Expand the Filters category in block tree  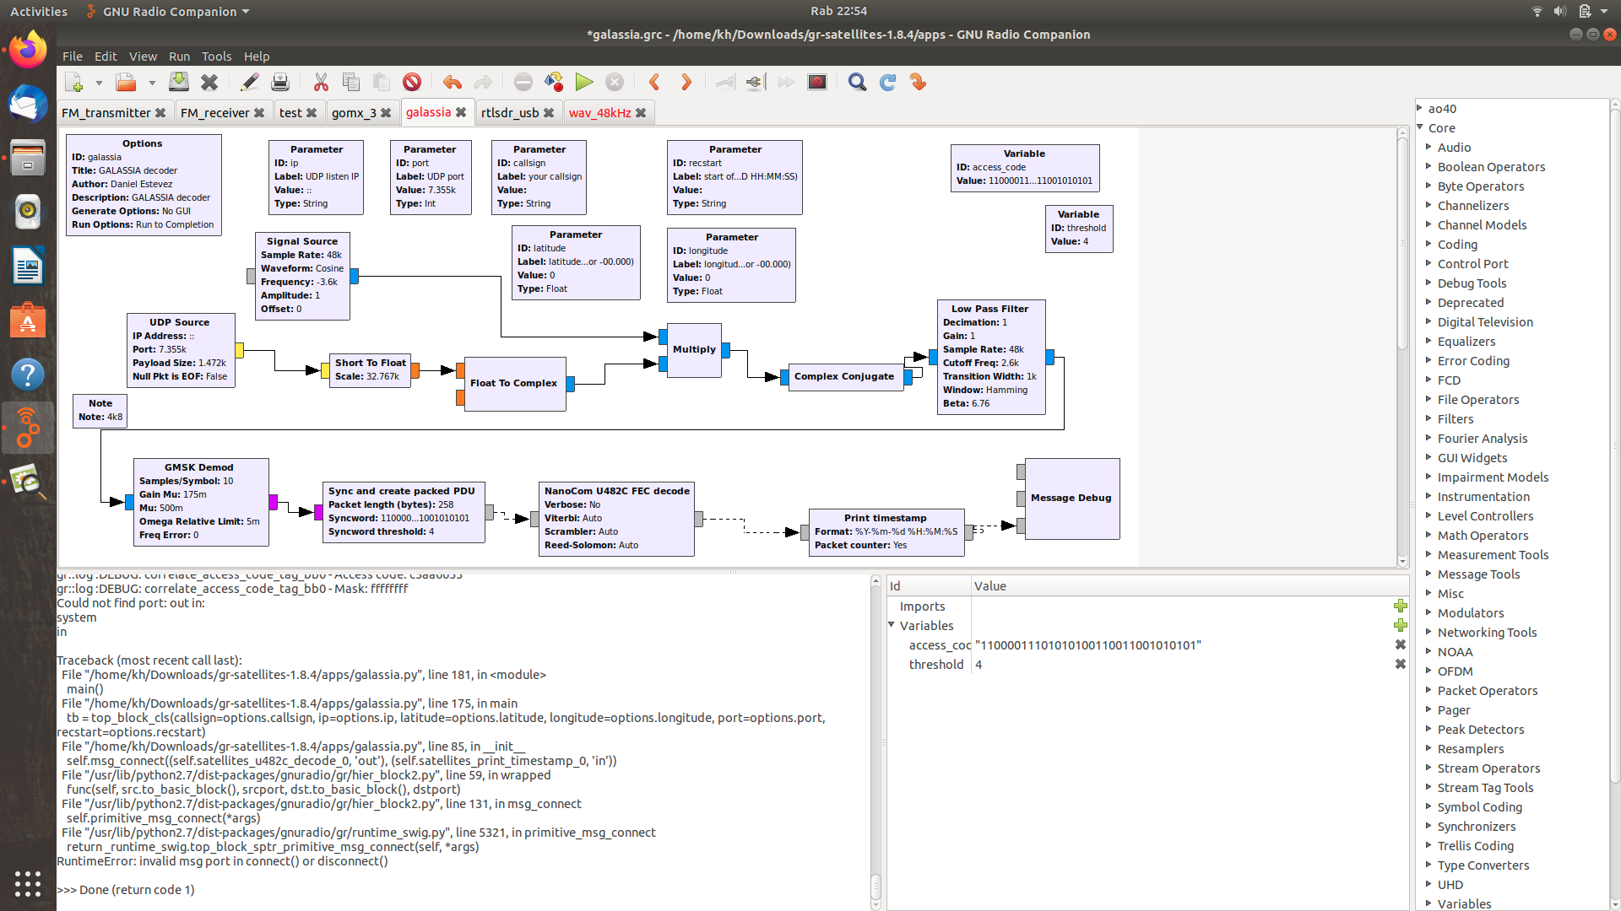click(1429, 419)
